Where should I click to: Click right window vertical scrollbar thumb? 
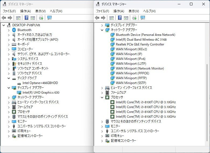tap(207, 103)
